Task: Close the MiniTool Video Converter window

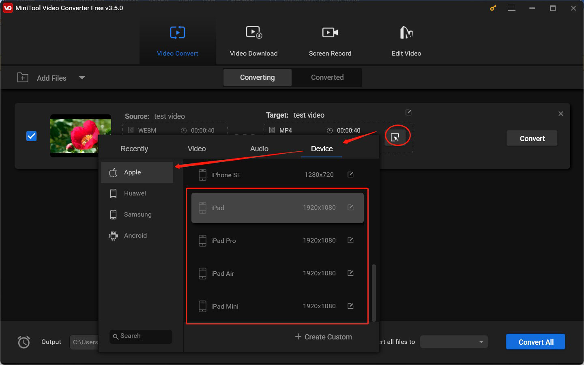Action: tap(573, 8)
